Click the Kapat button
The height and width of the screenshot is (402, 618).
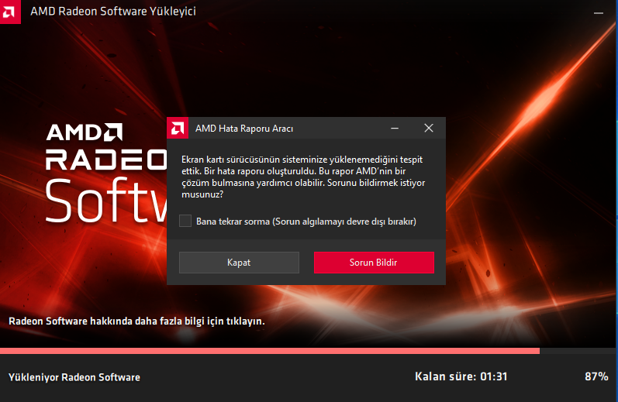coord(239,263)
